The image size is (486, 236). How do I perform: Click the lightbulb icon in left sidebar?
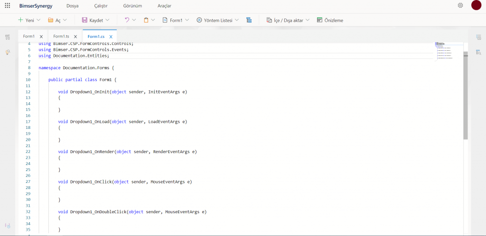point(8,52)
